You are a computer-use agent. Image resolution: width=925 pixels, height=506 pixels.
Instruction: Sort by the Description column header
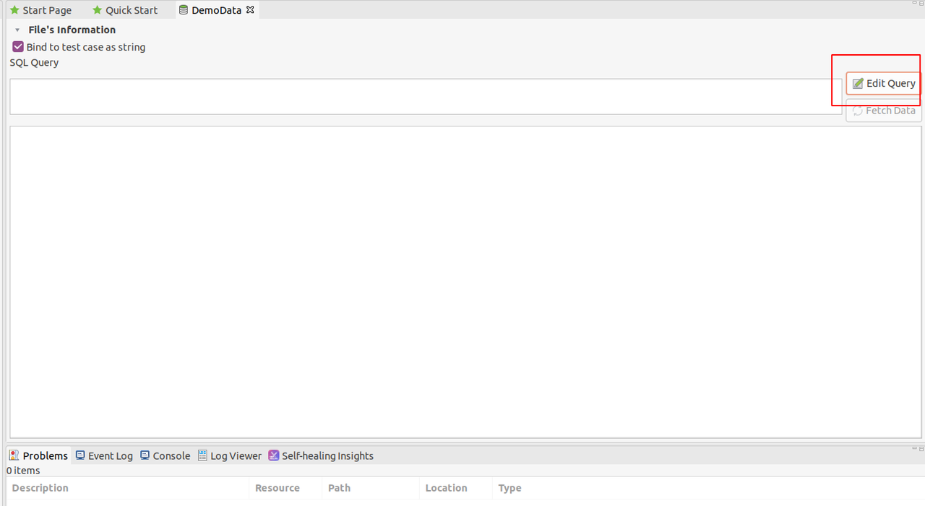tap(128, 488)
